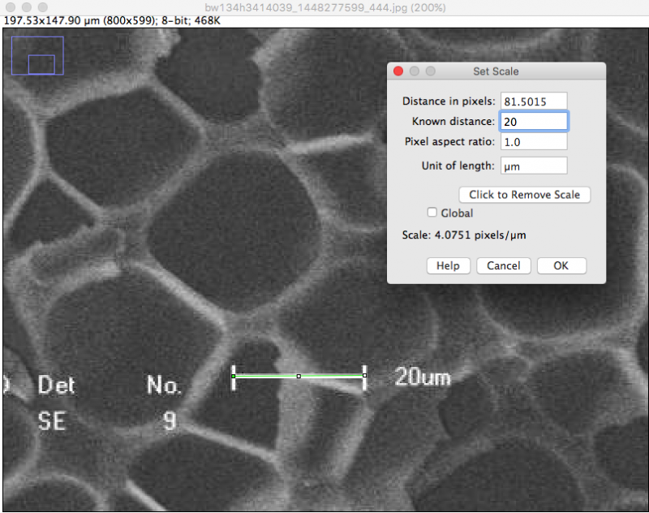Click the 'Distance in pixels:' label

click(449, 101)
